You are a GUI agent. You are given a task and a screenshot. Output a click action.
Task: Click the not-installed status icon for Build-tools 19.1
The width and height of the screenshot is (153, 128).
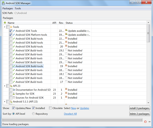pos(66,50)
